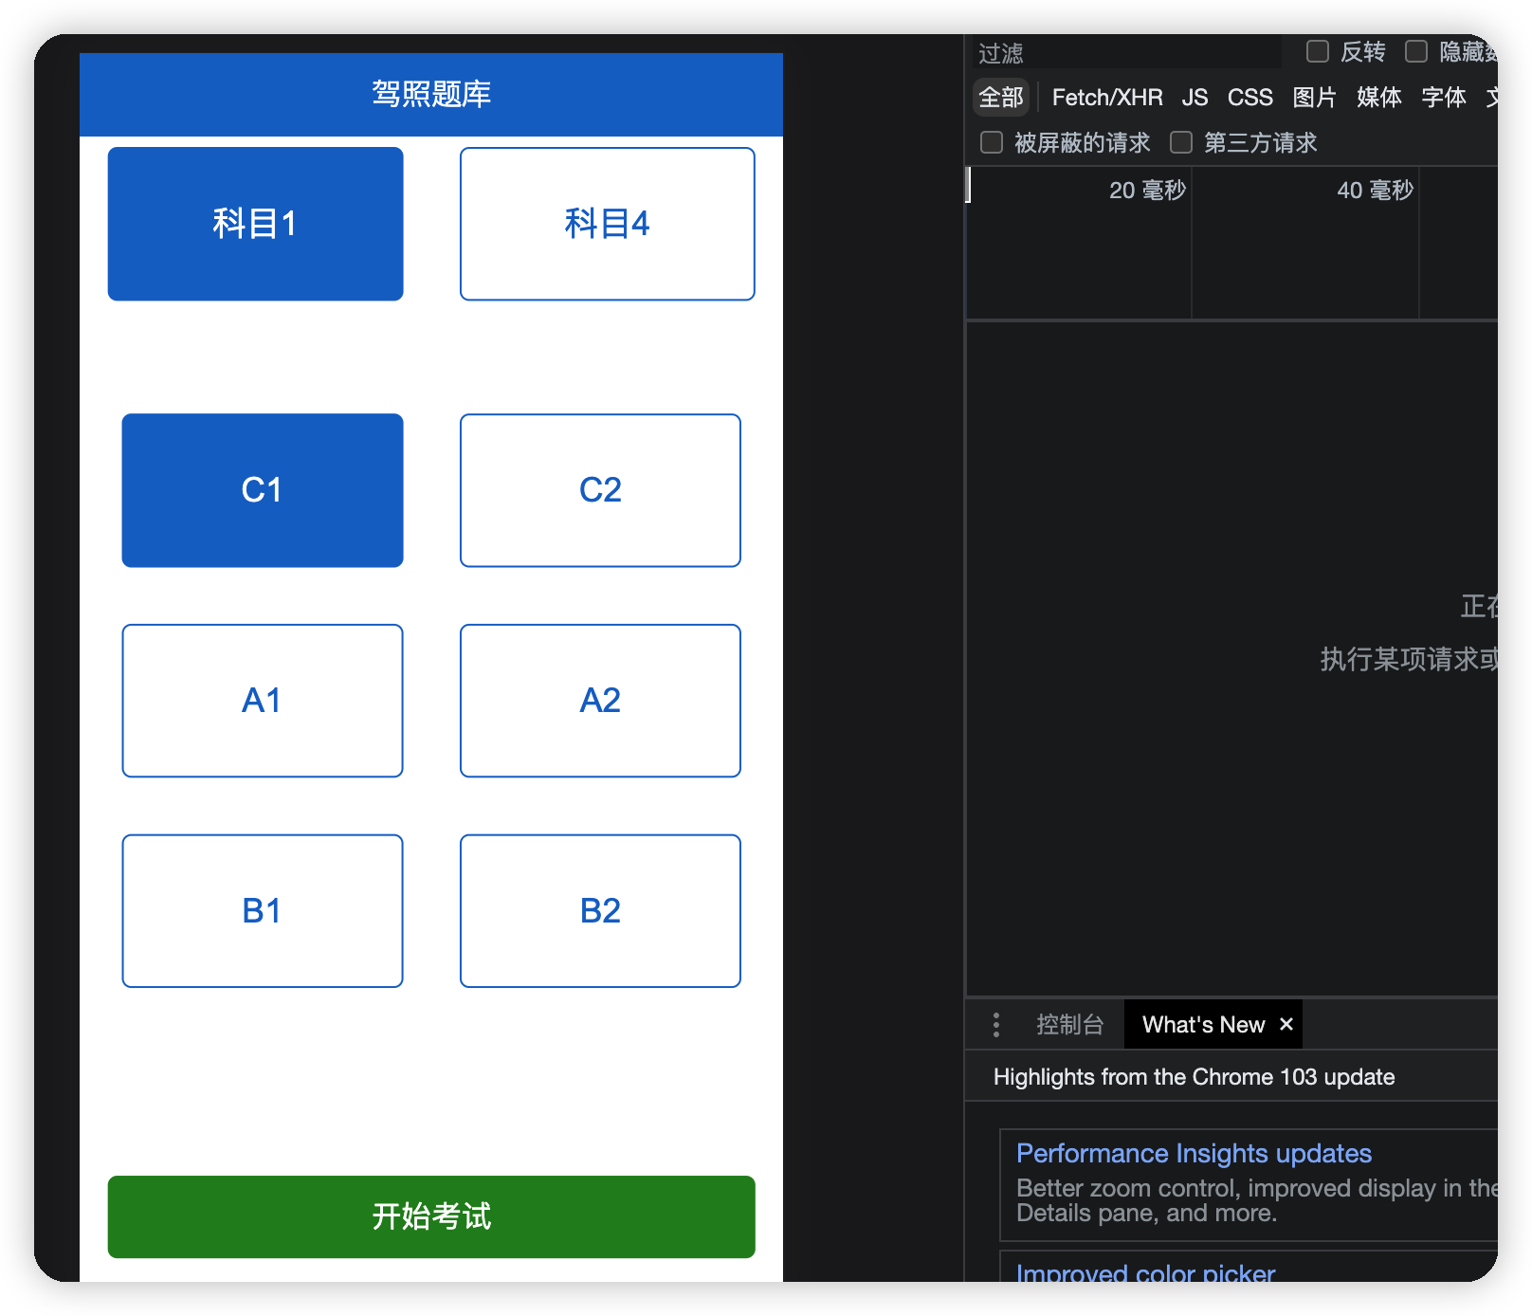Choose the A2 license type

pyautogui.click(x=600, y=701)
